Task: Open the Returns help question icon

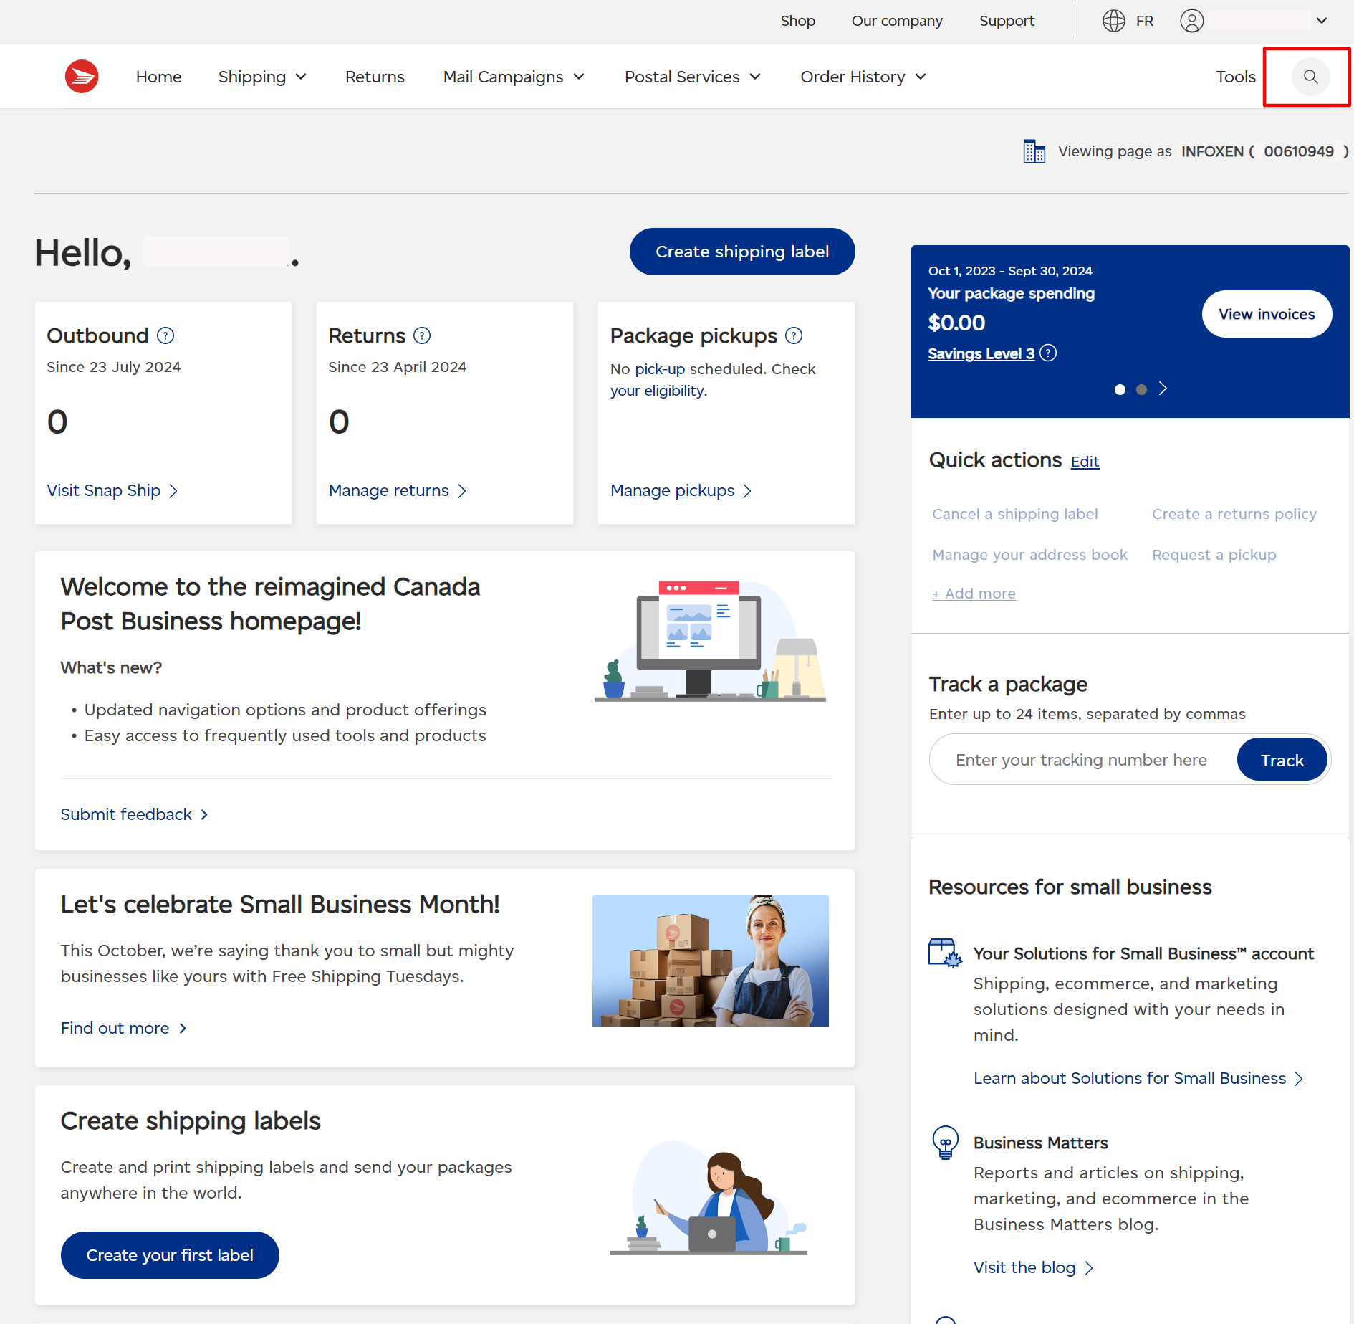Action: pyautogui.click(x=422, y=335)
